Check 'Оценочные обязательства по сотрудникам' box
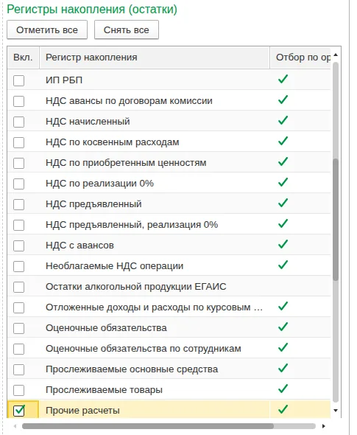 pos(19,349)
